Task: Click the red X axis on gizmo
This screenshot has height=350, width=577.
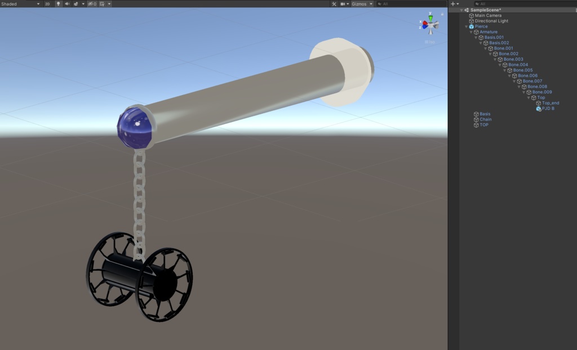Action: point(425,24)
